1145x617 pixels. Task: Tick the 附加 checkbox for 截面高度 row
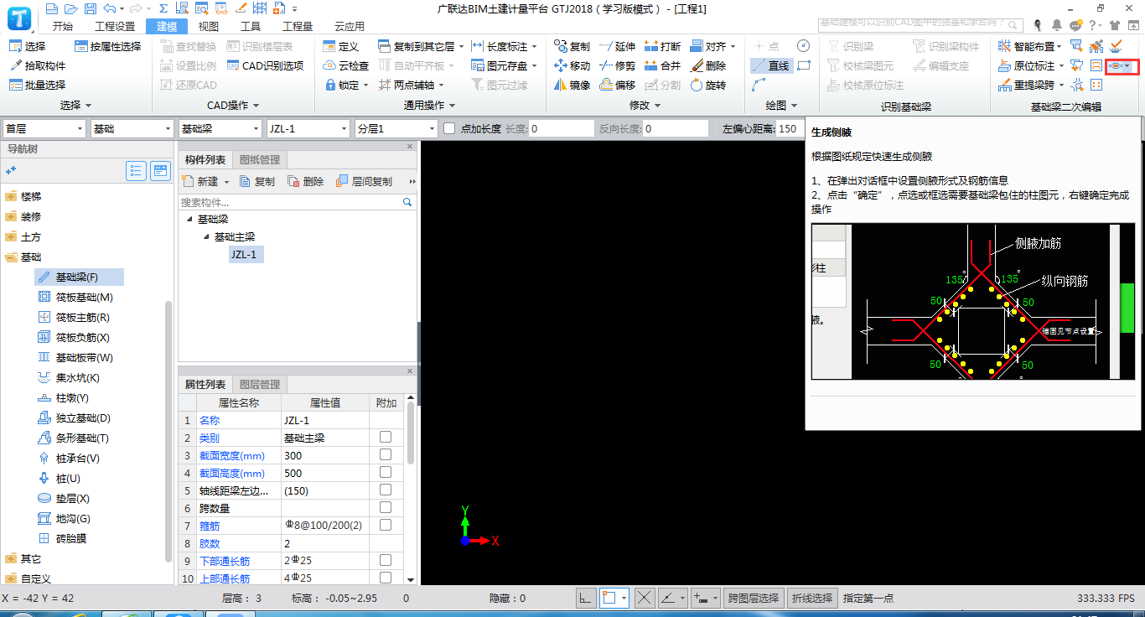pos(386,472)
